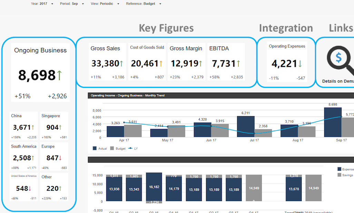This screenshot has height=213, width=354.
Task: Click the green up arrow beside 8,698
Action: pos(59,75)
